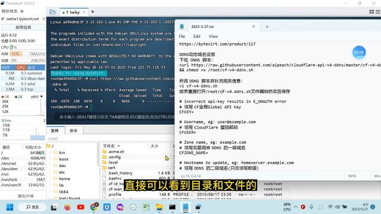This screenshot has height=214, width=381.
Task: Open the terminal app on the taskbar
Action: [172, 207]
